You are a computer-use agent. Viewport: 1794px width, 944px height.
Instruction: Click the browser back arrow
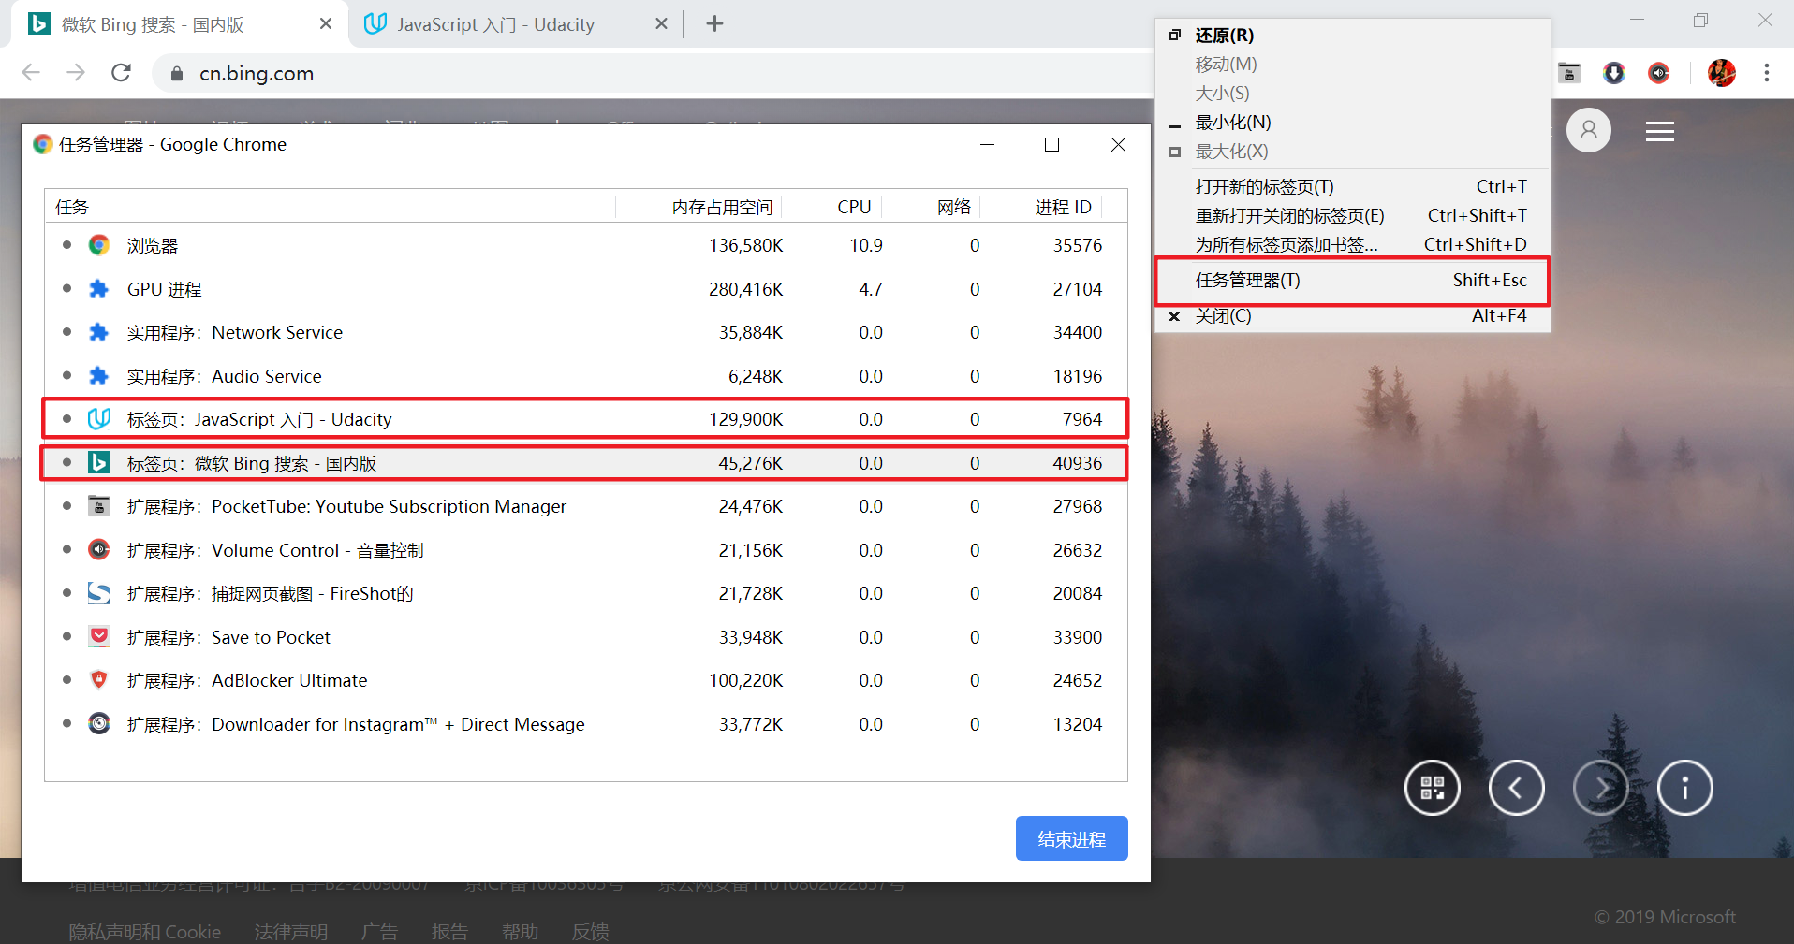31,73
